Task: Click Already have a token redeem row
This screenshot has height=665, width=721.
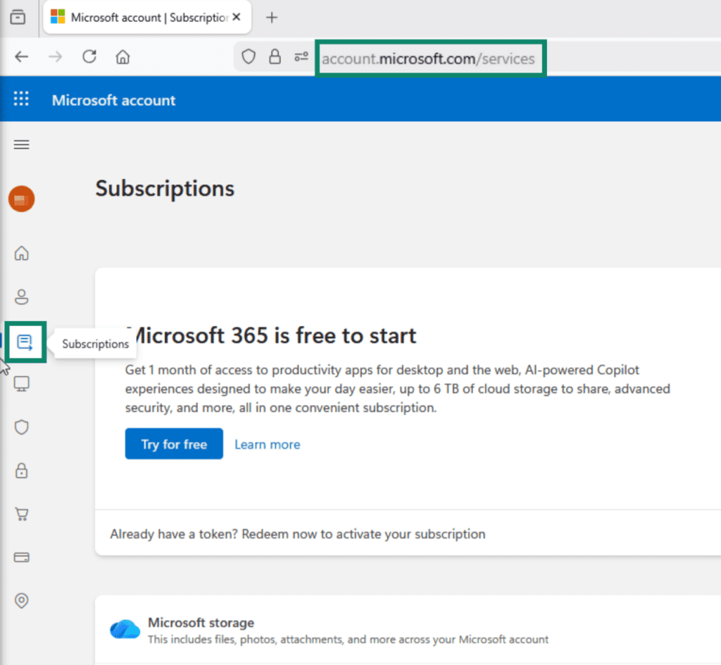Action: [298, 534]
